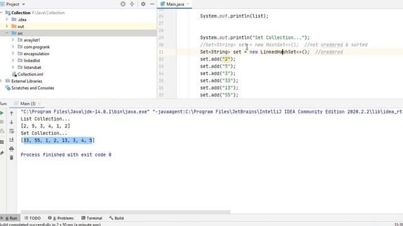Screen dimensions: 403x226
Task: Select the com.progrank package row
Action: [78, 47]
